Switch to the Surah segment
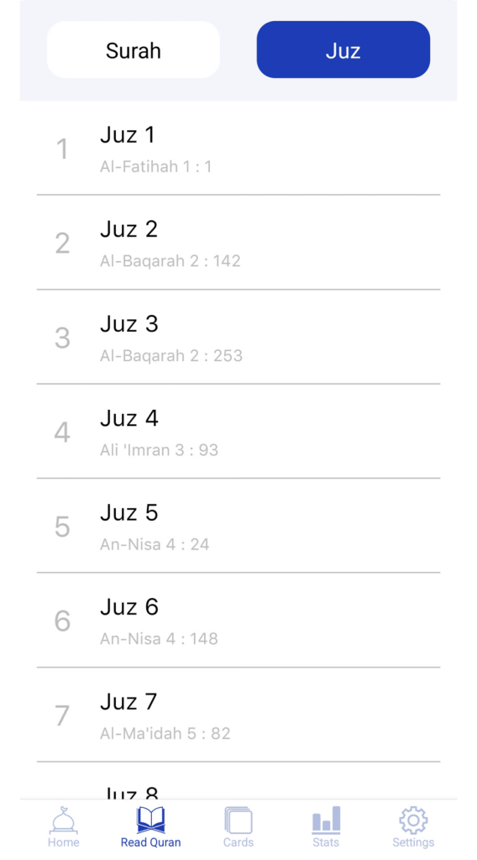 tap(134, 50)
